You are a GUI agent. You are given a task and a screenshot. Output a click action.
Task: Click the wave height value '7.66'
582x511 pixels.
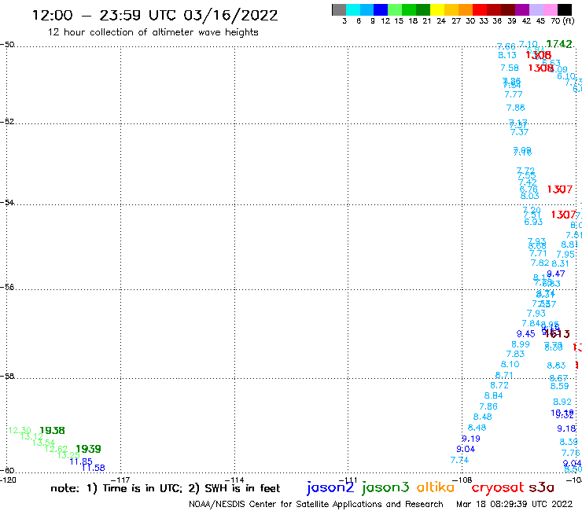pos(506,46)
